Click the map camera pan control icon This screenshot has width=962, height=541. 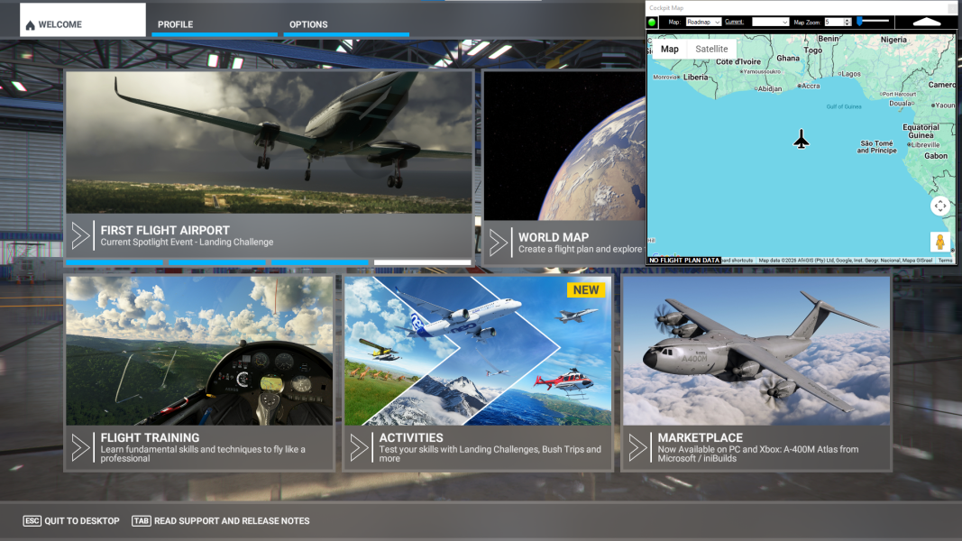pos(940,206)
